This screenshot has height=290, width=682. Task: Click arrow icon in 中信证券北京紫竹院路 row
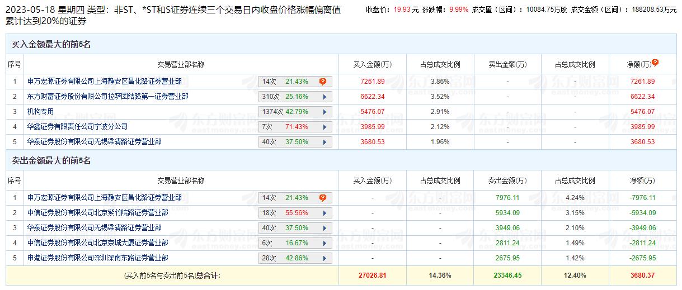[324, 213]
